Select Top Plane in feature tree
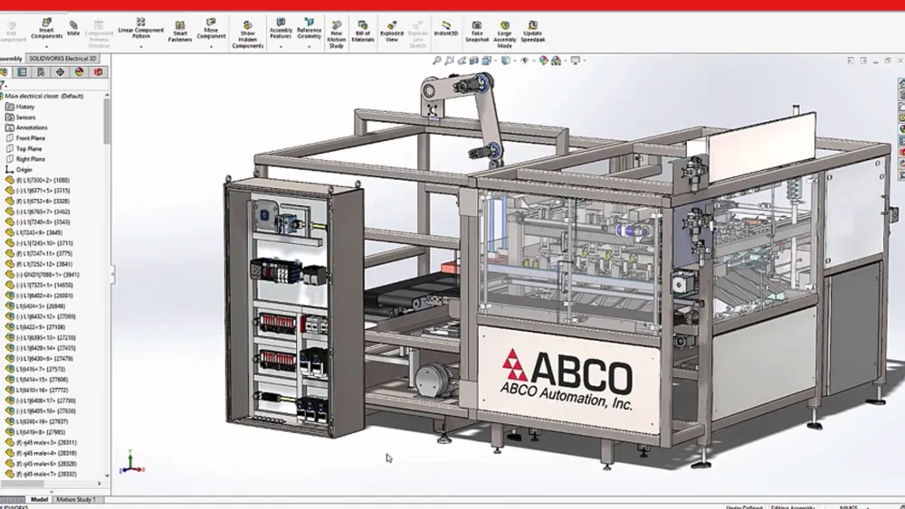 coord(24,149)
